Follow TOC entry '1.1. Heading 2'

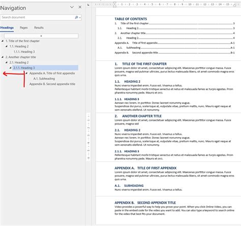[x=176, y=28]
